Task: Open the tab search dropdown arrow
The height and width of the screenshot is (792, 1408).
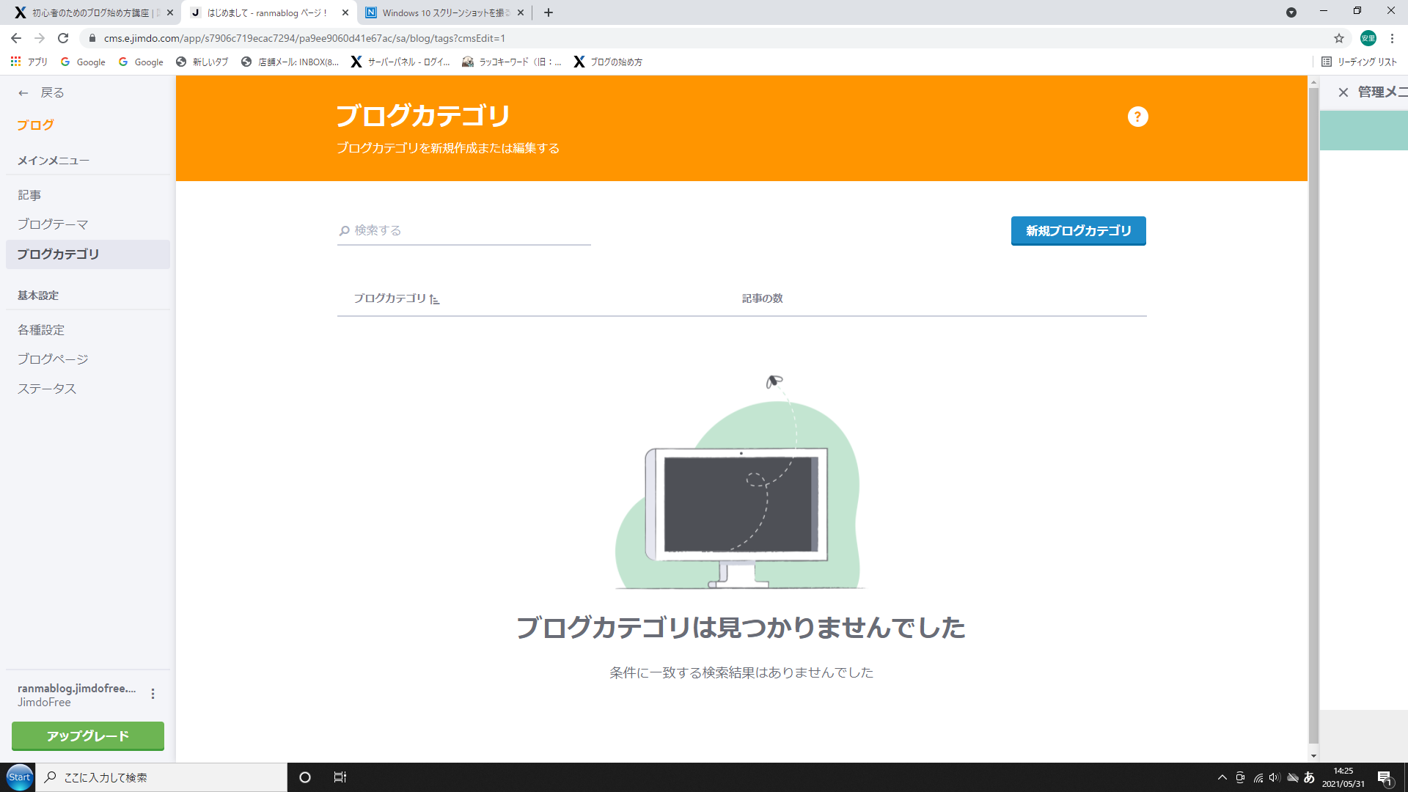Action: click(x=1291, y=12)
